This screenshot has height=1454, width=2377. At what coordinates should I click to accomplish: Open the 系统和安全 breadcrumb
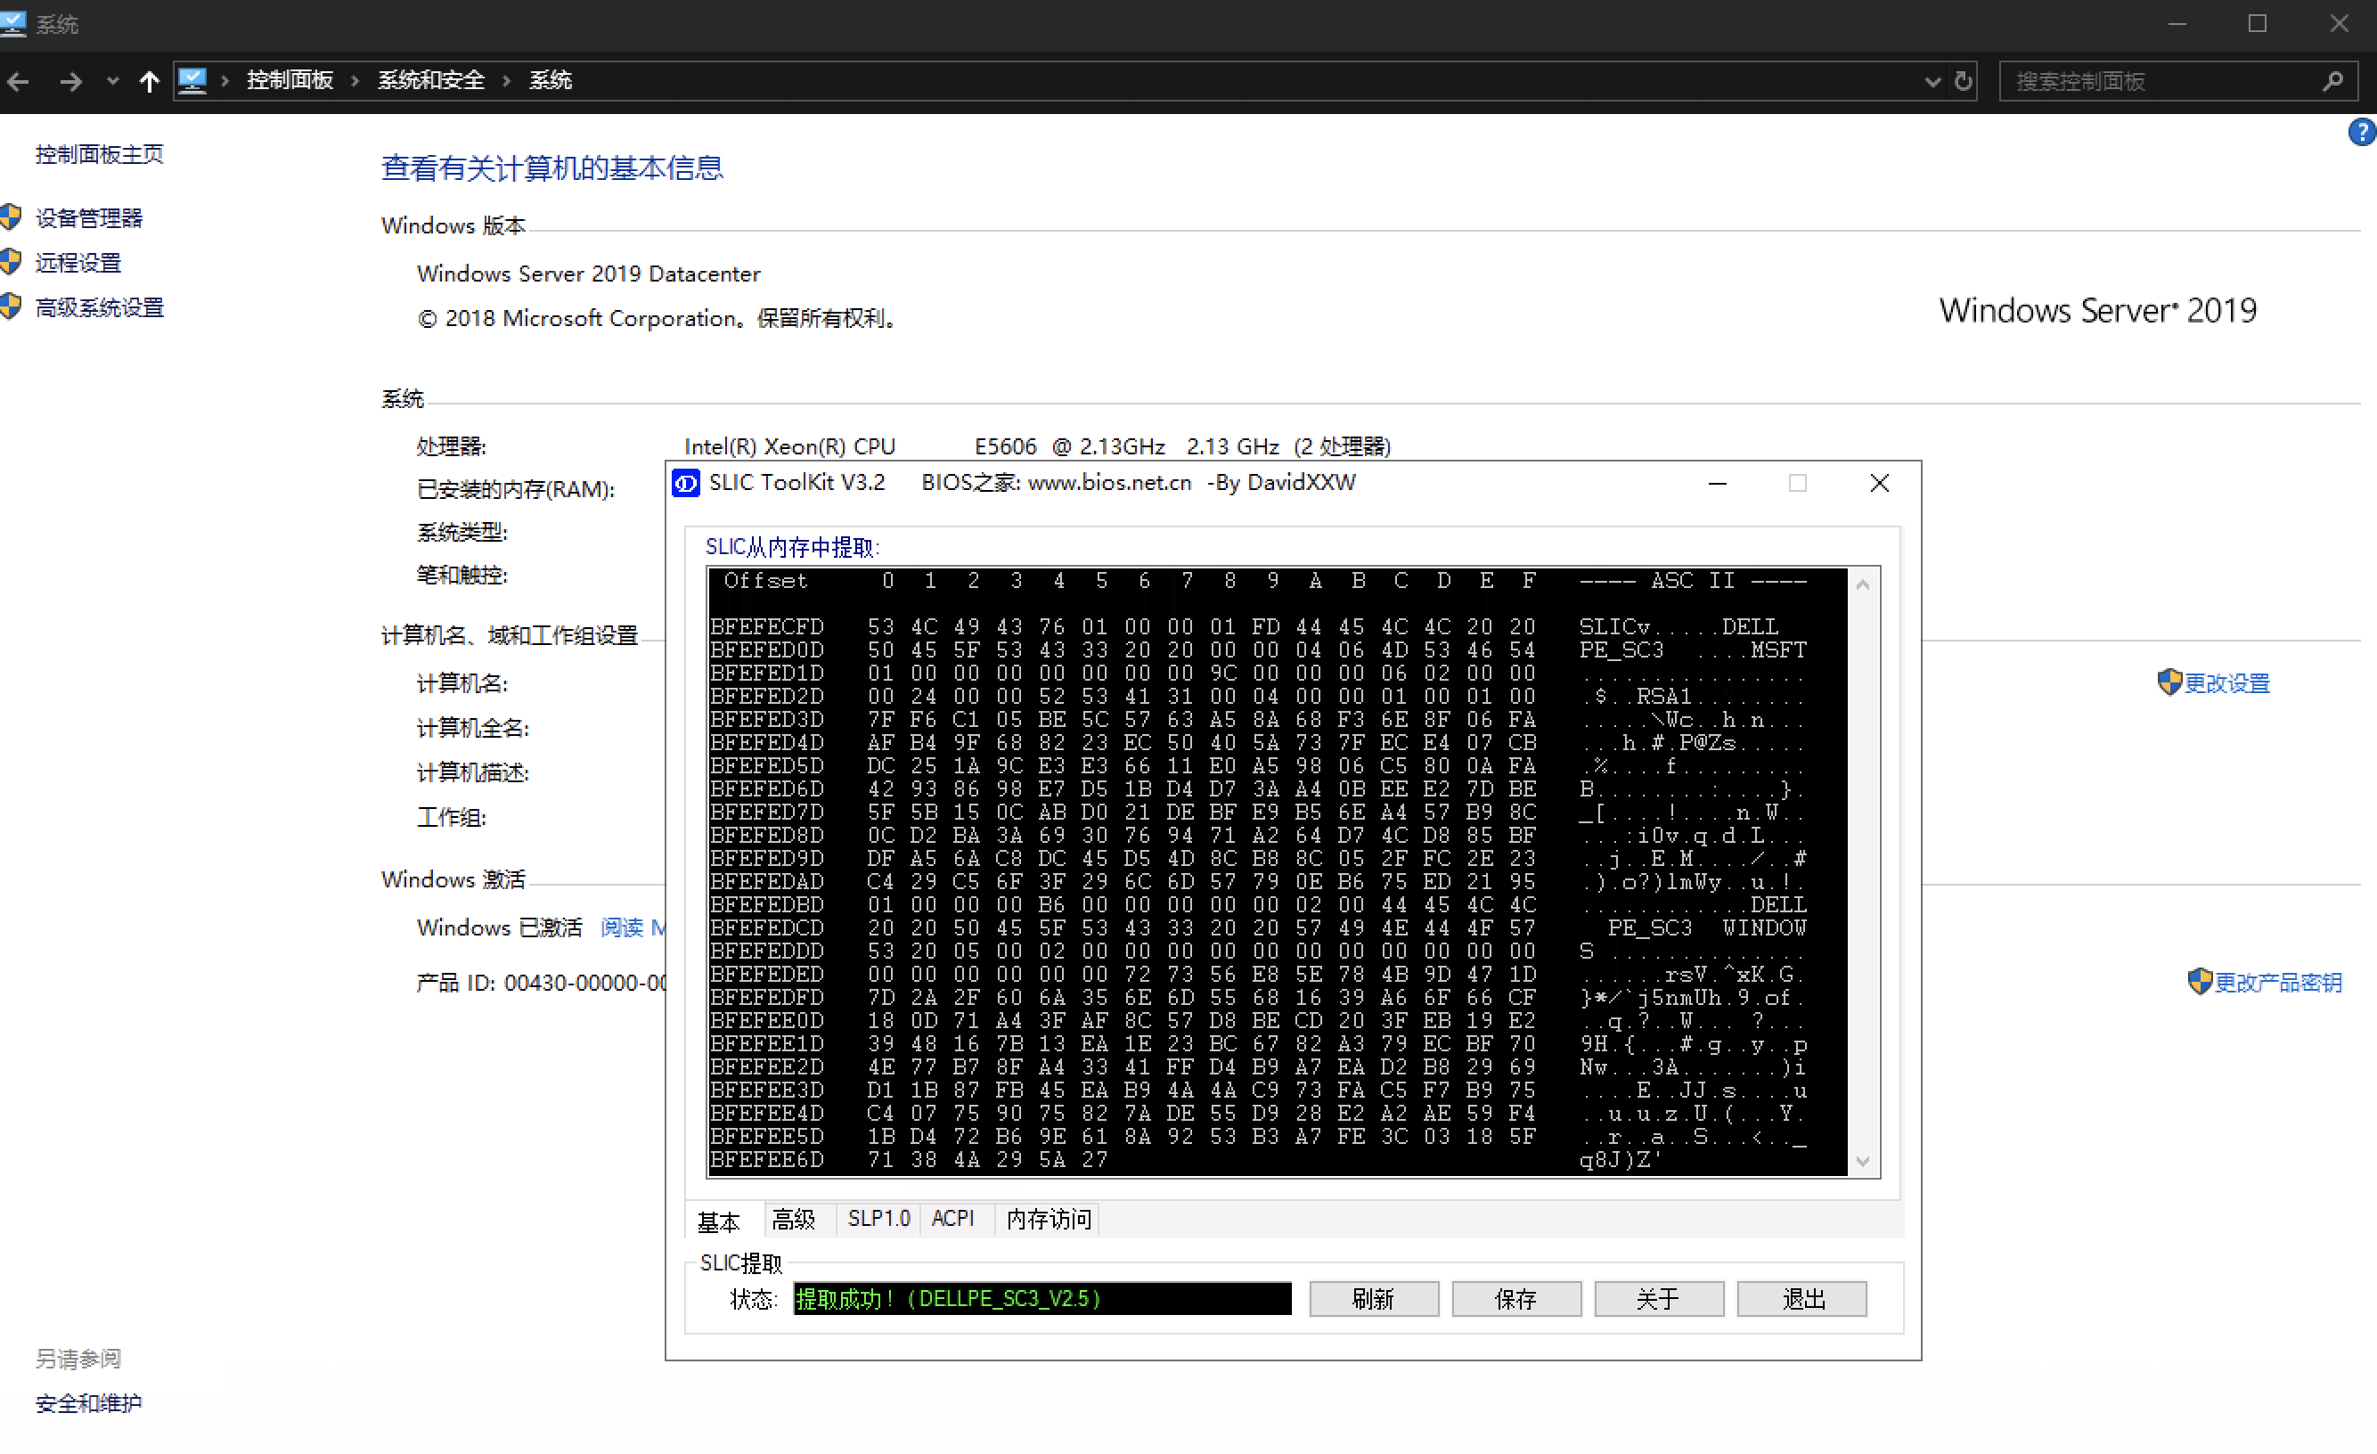pyautogui.click(x=430, y=80)
